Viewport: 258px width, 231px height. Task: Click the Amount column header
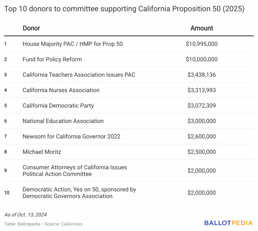pos(202,28)
